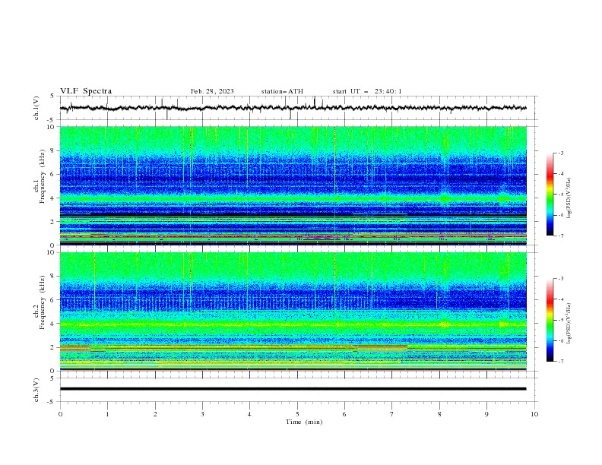Click the ch.1 spectrogram panel

(x=293, y=185)
